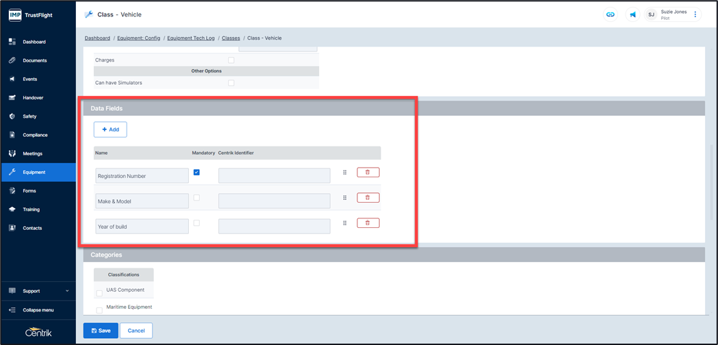Delete the Year of build data field
Image resolution: width=718 pixels, height=345 pixels.
(368, 222)
